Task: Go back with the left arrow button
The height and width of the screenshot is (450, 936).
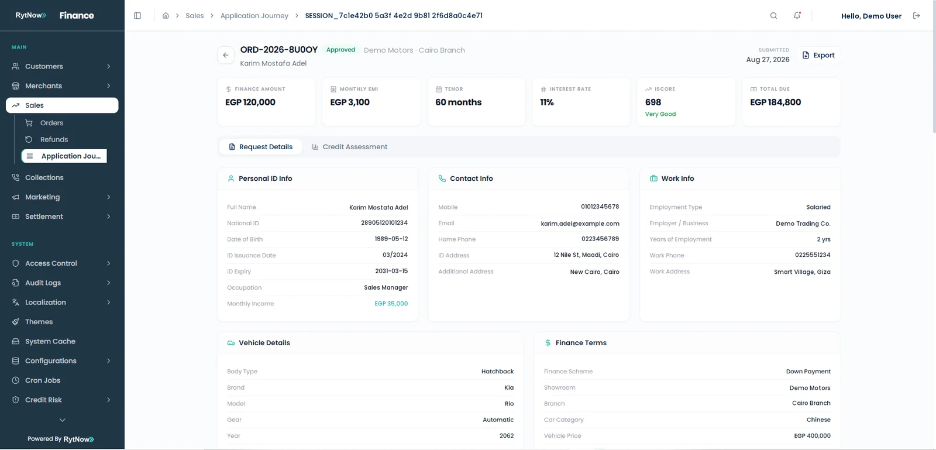Action: pos(225,55)
